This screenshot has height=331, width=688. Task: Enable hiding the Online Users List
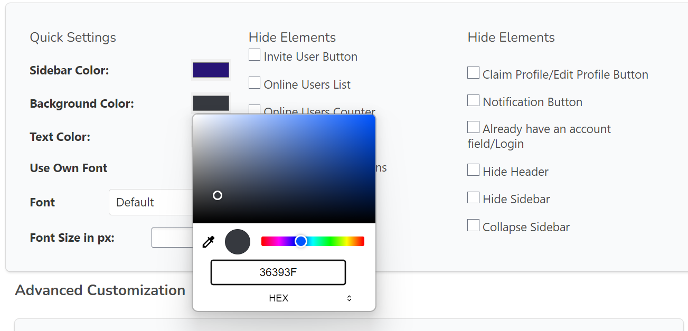point(255,83)
